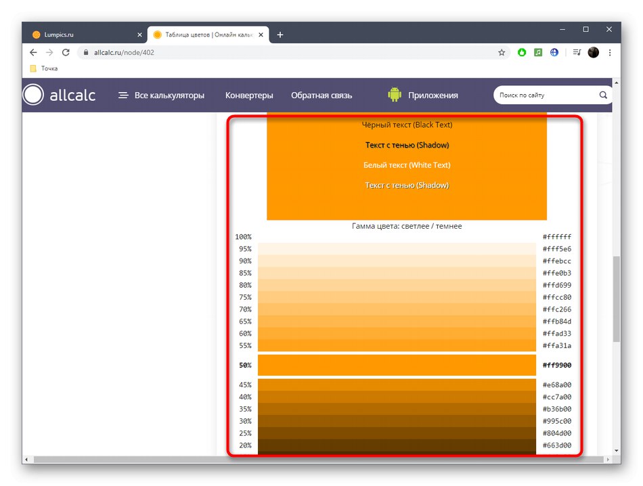Open the green music note extension
Viewport: 643px width, 486px height.
[x=538, y=53]
